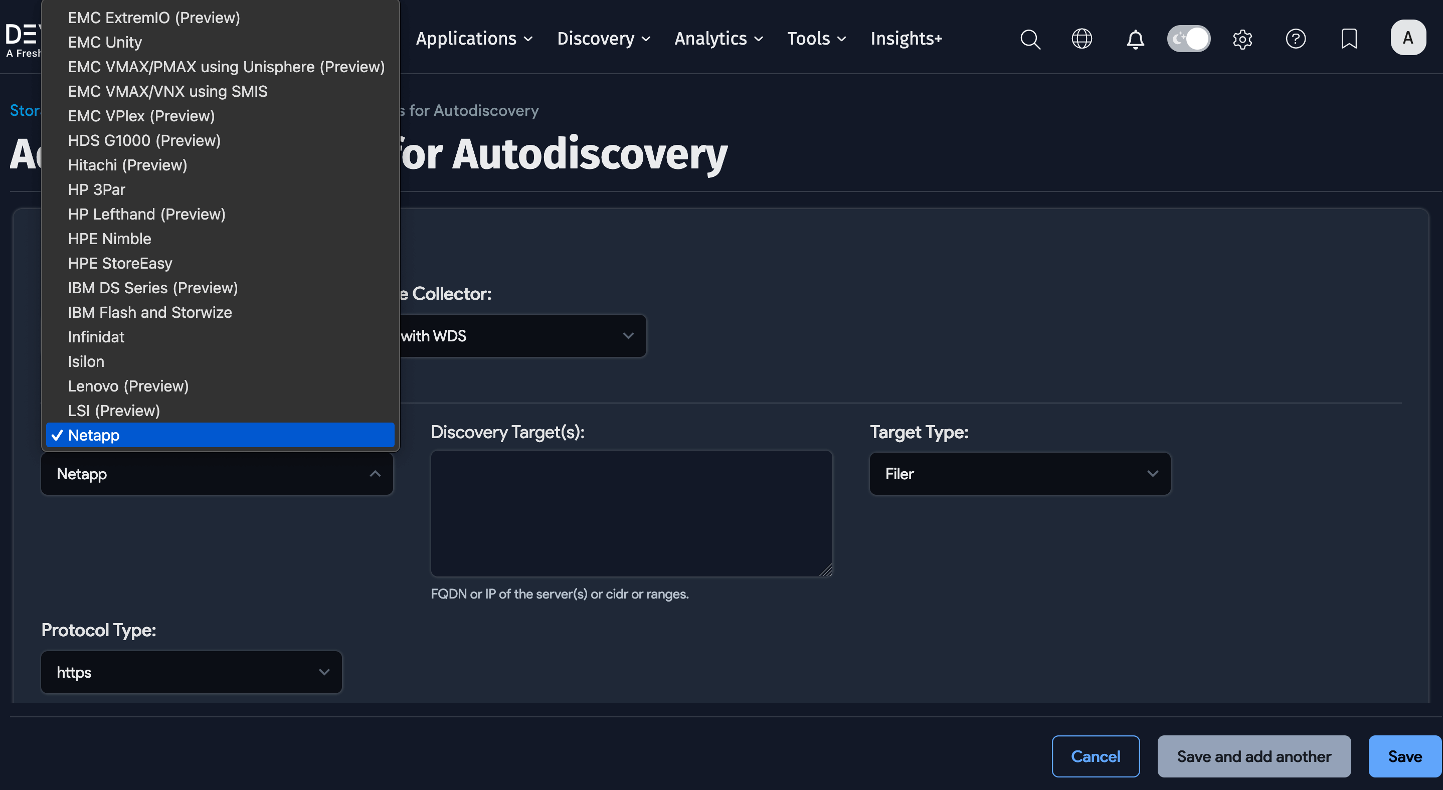Open the Target Type Filer dropdown
The width and height of the screenshot is (1443, 790).
(x=1018, y=474)
